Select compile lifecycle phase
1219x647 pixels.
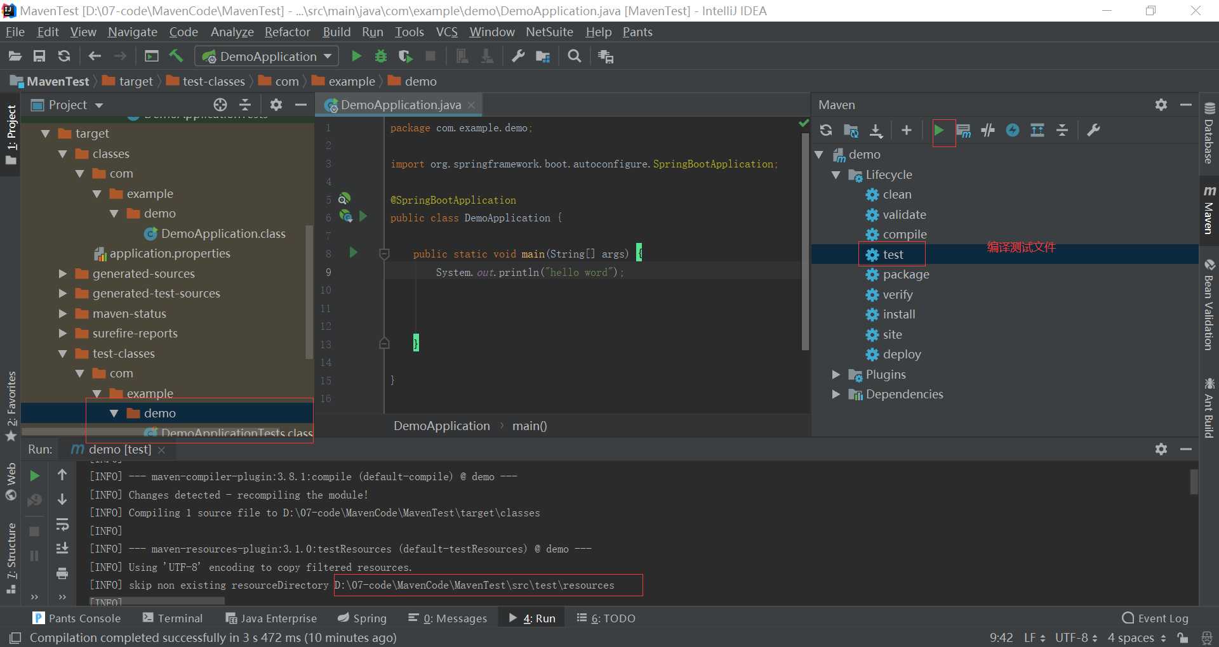[x=904, y=235]
